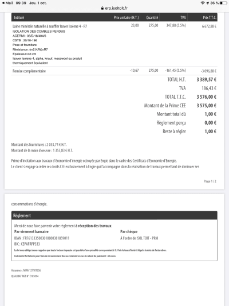Tap the Wi-Fi status icon
This screenshot has width=229, height=306.
[203, 3]
